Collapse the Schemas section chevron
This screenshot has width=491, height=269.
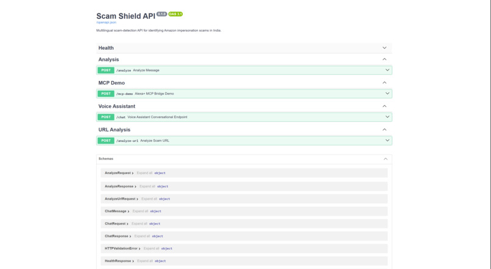(x=386, y=159)
